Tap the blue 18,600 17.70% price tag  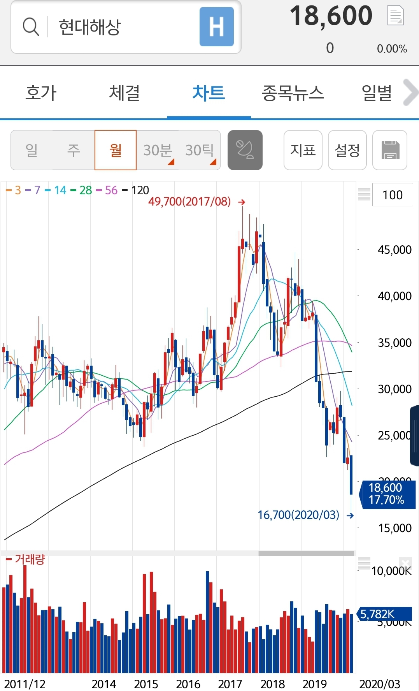(387, 494)
